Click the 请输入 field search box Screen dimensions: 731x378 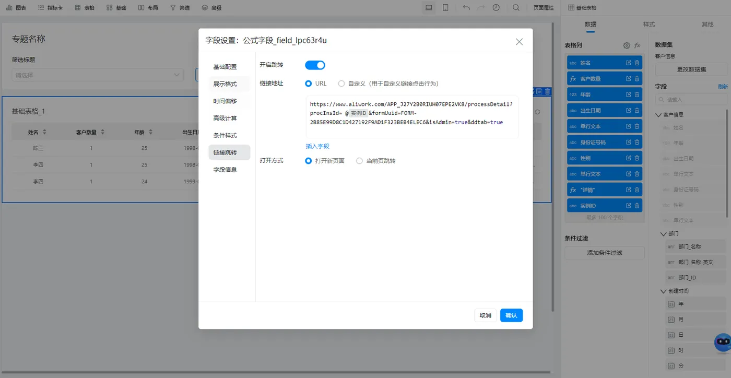691,99
